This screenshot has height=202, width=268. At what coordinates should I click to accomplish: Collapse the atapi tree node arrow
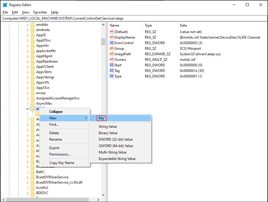coord(27,109)
